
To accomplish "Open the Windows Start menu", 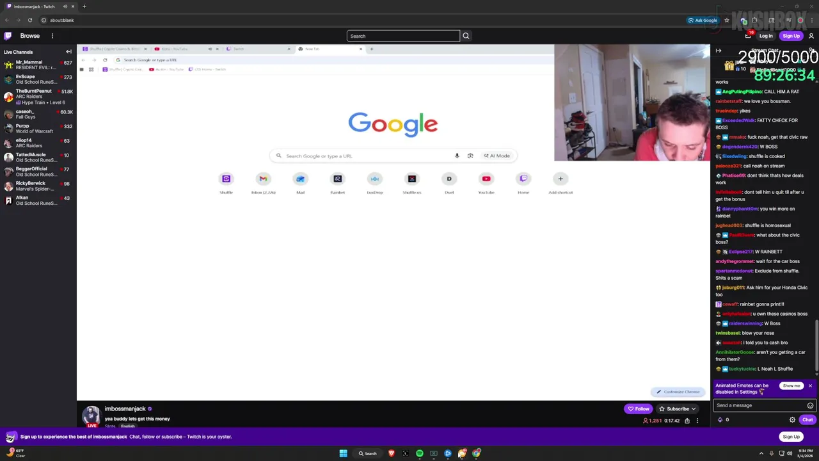I will point(343,453).
